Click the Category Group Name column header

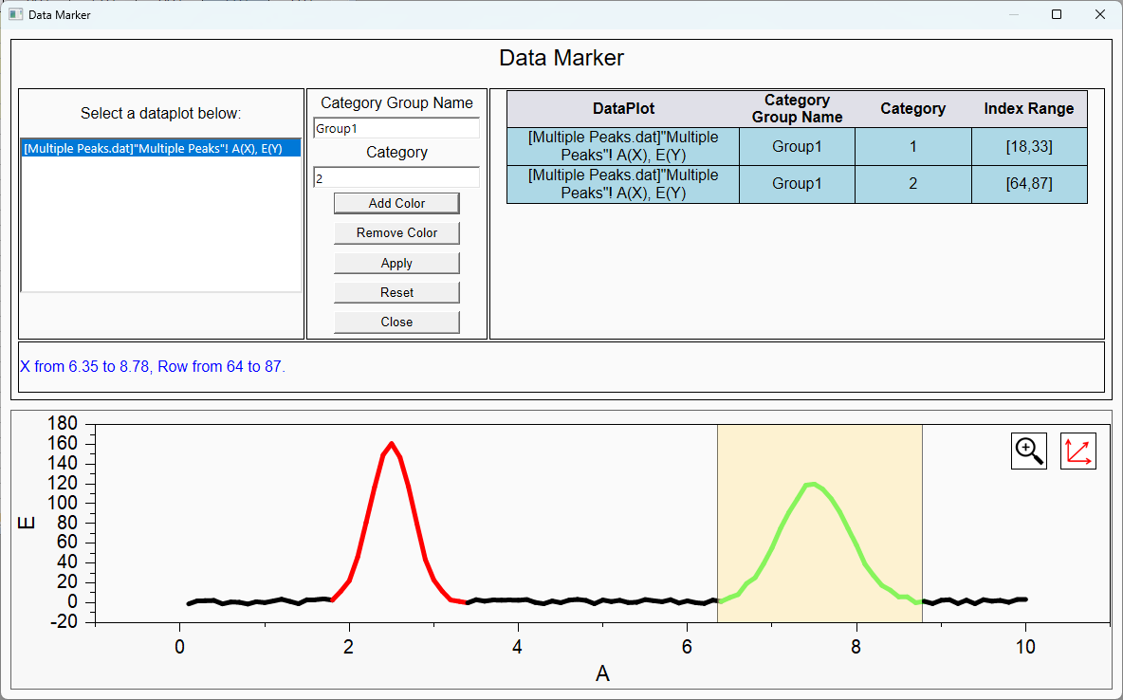click(797, 108)
